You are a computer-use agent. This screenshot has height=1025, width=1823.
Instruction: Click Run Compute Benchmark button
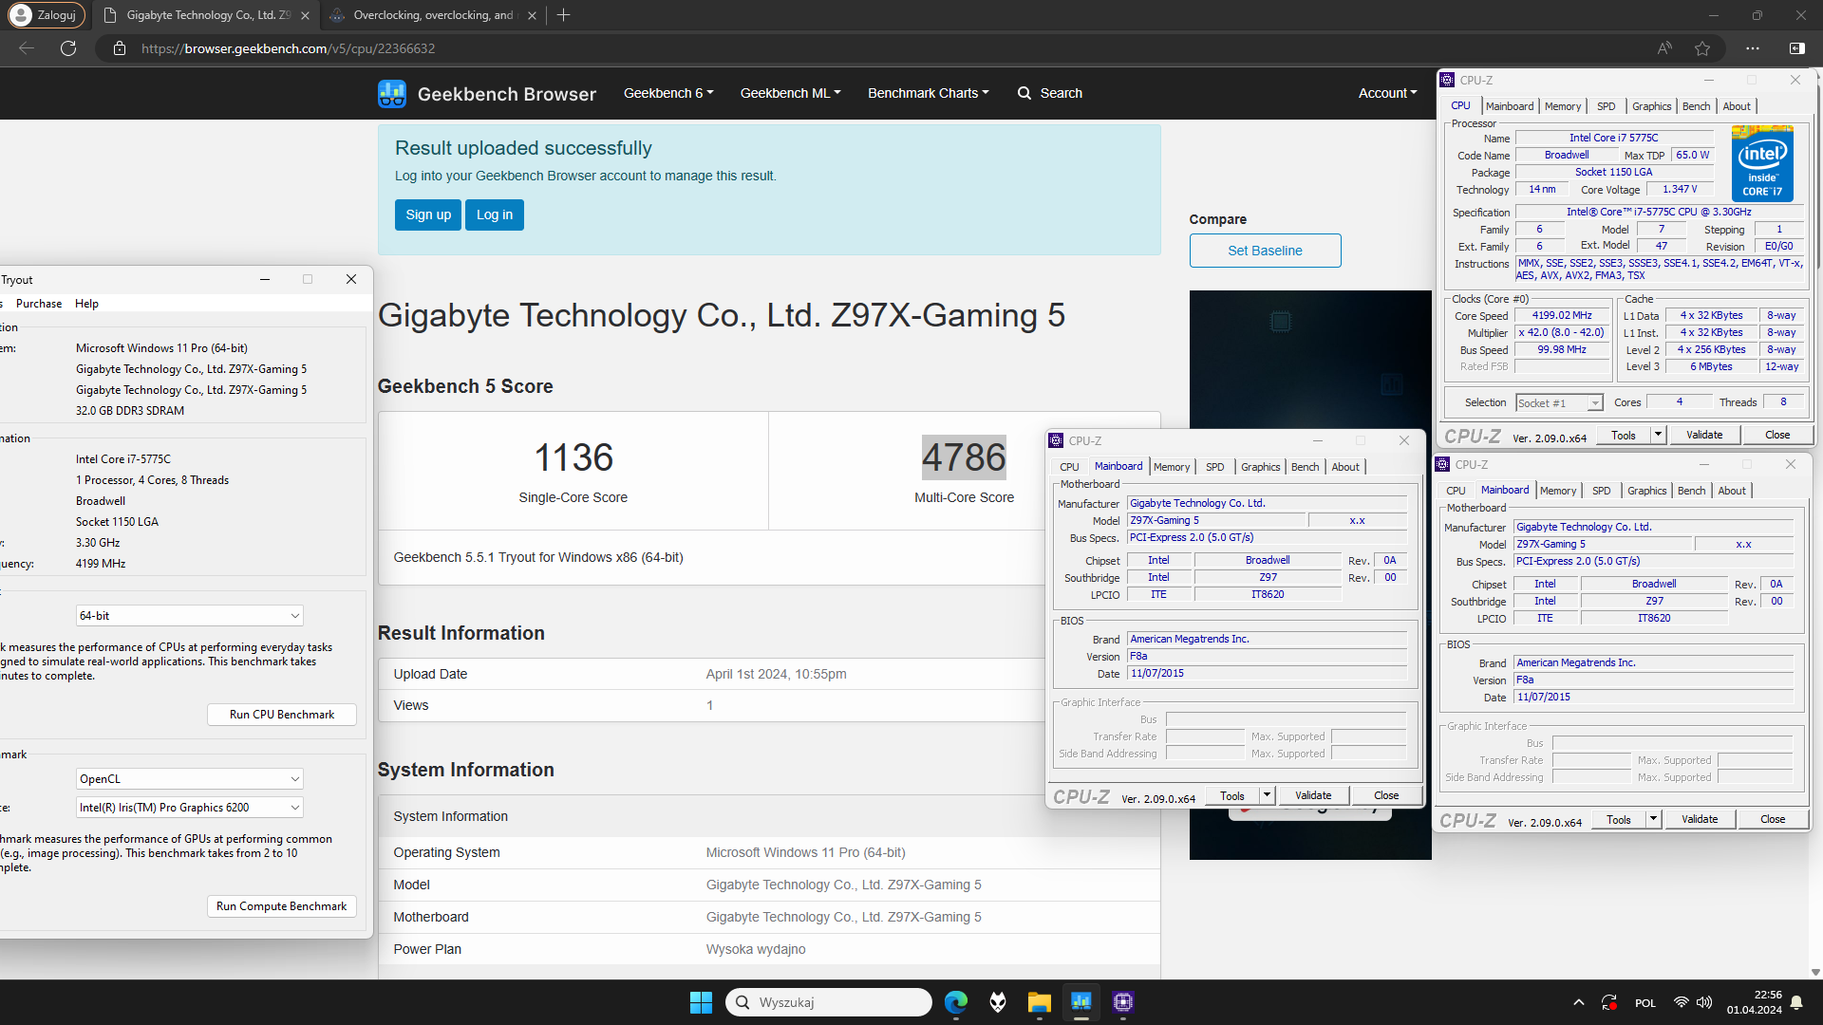tap(282, 906)
